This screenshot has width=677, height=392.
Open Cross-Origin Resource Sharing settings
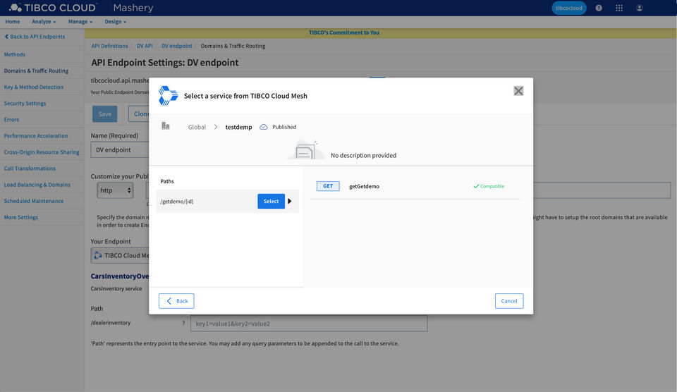42,152
